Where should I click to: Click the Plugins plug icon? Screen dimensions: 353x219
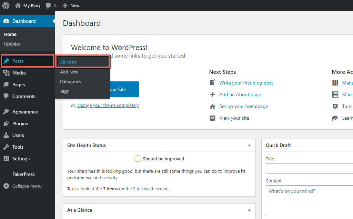[6, 123]
